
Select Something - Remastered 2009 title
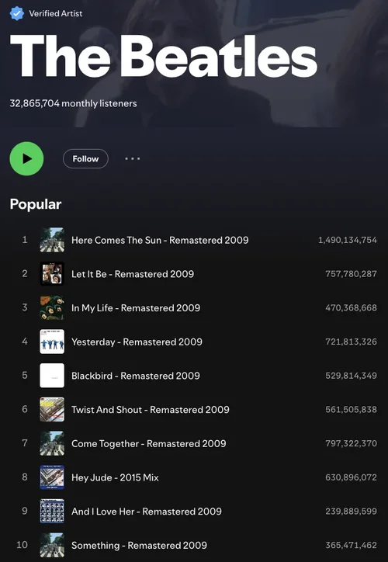point(139,546)
